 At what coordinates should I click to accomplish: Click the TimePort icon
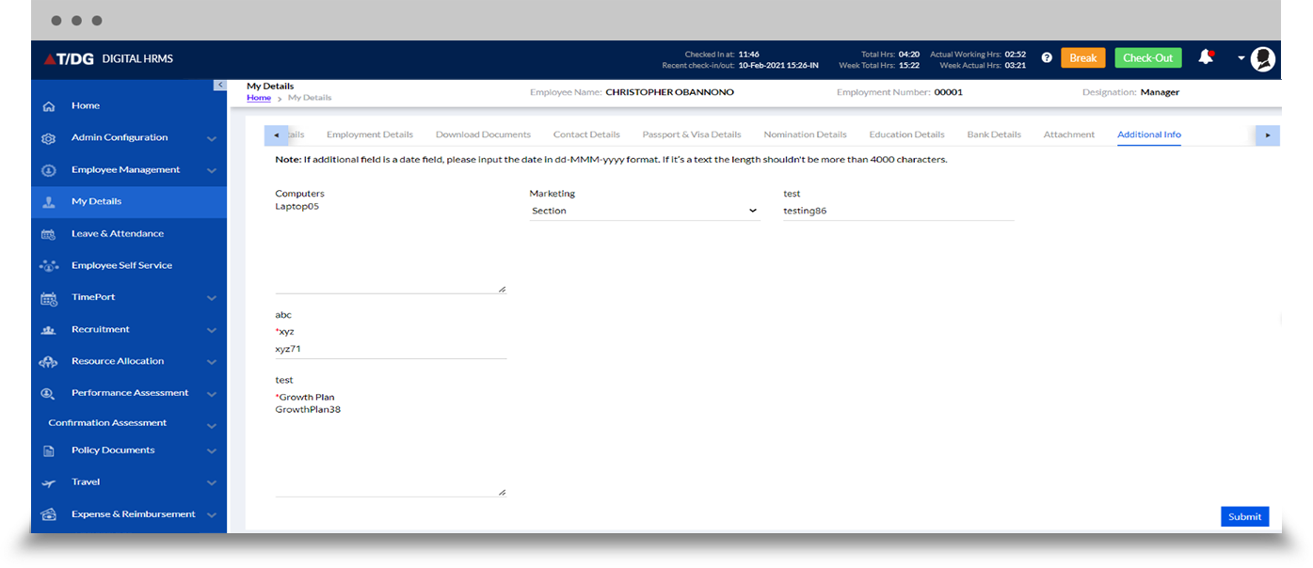(49, 298)
